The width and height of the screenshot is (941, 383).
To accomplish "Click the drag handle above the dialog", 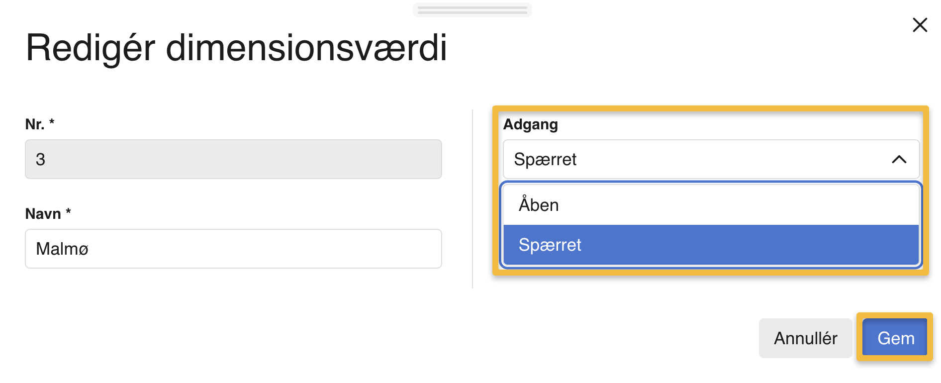I will pos(471,9).
